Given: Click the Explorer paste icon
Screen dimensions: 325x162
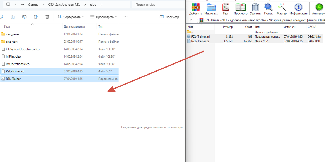Looking at the screenshot, I should (13, 17).
